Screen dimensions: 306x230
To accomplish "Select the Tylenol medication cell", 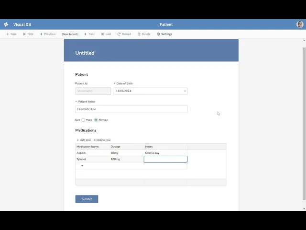I will pos(92,159).
